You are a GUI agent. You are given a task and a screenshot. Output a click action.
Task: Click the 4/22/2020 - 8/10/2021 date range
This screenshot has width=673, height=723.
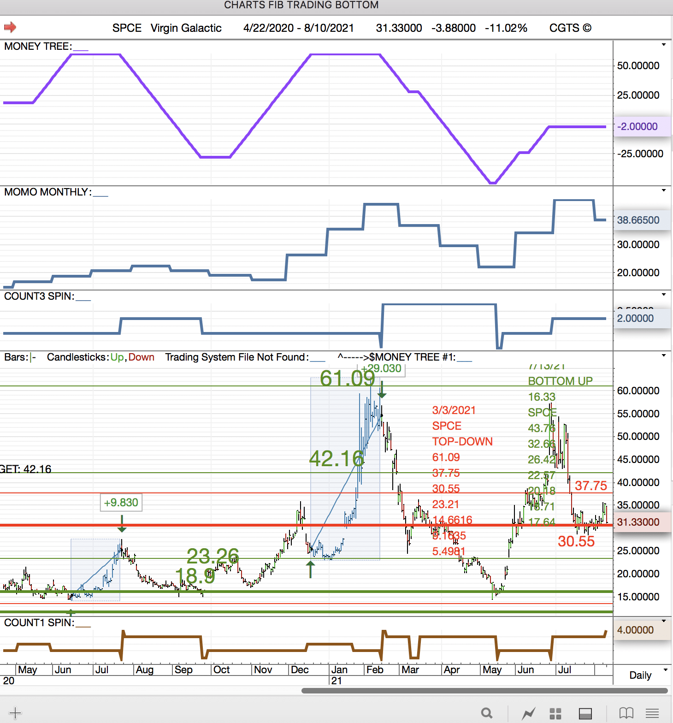[x=299, y=28]
